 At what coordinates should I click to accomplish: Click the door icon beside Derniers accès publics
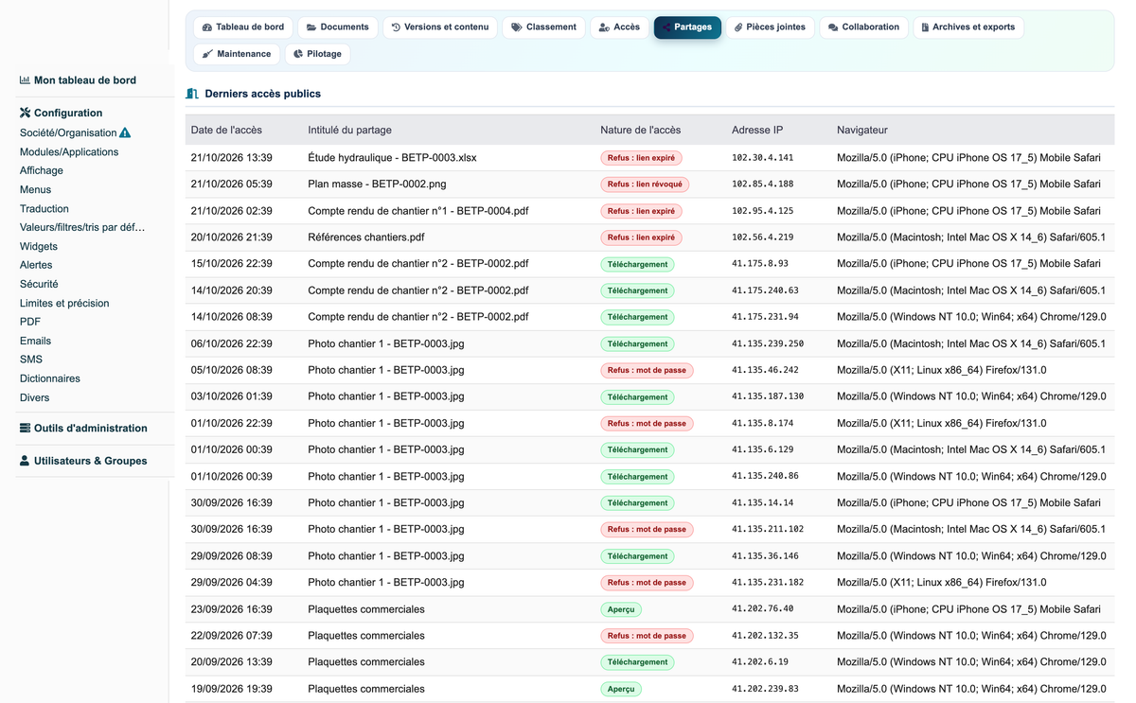coord(192,94)
